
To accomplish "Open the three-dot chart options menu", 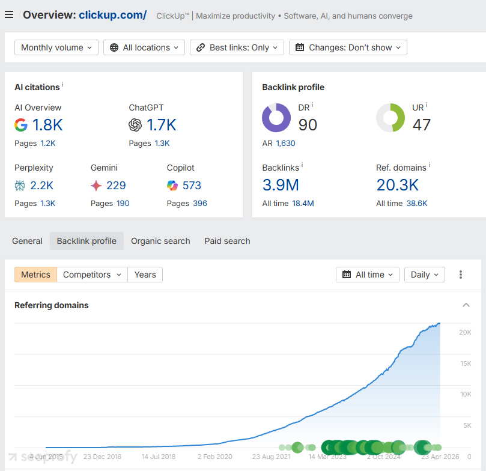I will point(461,275).
